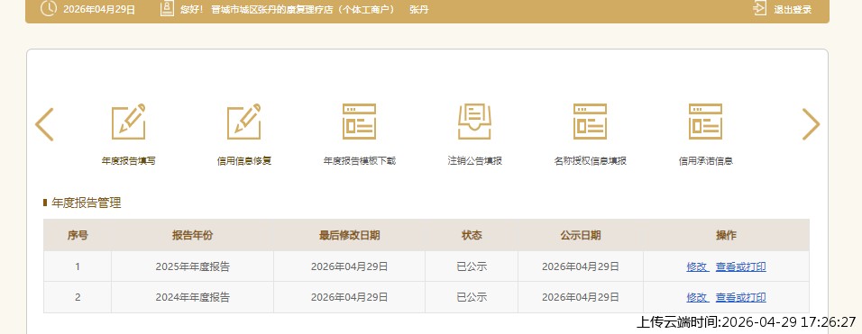Select the 名称授权信息填报 label

tap(590, 161)
